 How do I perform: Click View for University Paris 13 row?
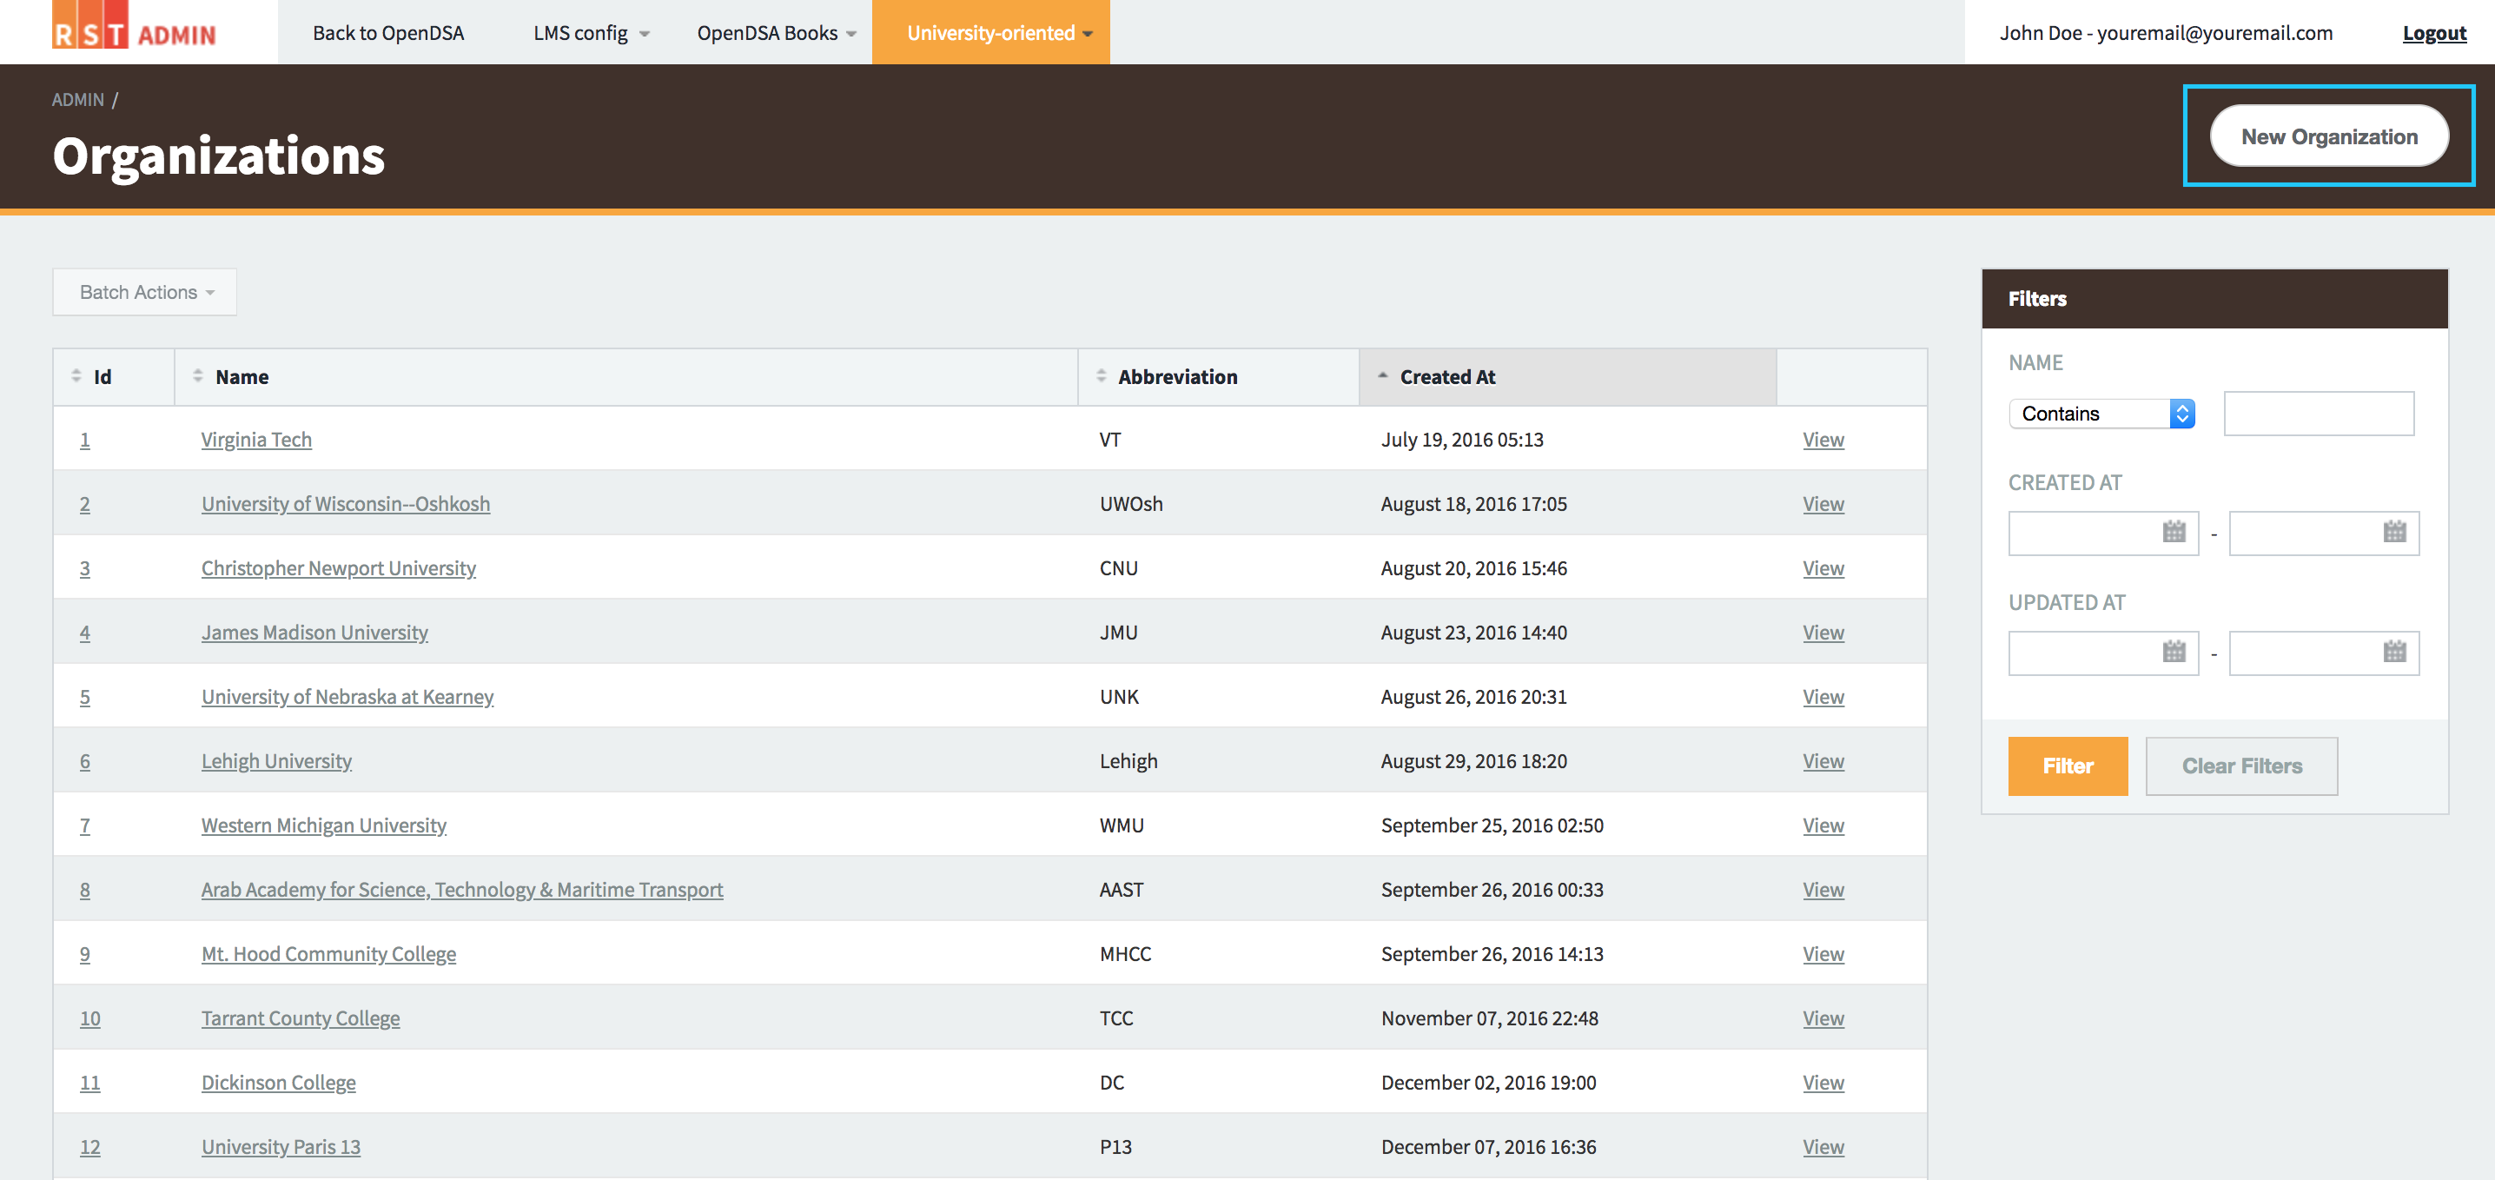click(x=1823, y=1147)
